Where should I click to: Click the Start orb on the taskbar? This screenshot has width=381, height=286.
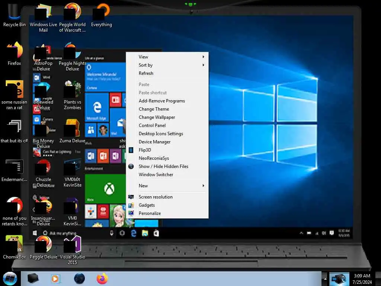(x=10, y=279)
